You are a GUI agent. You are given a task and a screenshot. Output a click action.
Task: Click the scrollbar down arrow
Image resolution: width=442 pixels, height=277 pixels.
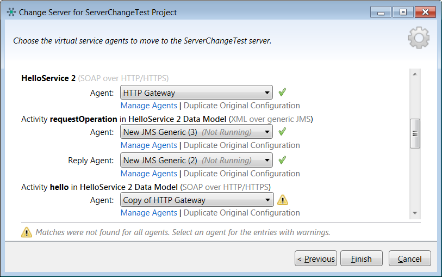pyautogui.click(x=415, y=213)
